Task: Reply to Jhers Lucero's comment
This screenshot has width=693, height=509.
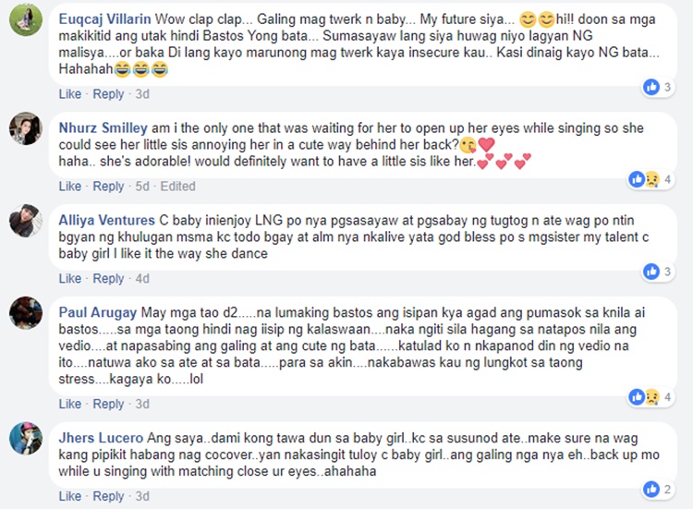Action: (x=108, y=496)
